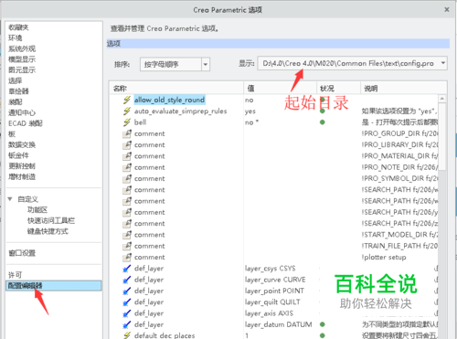Open the 选择 category
The width and height of the screenshot is (457, 339).
(x=16, y=80)
